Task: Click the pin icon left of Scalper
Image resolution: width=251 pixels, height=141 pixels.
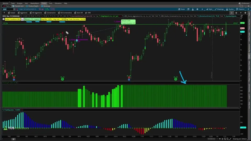Action: tap(4, 13)
